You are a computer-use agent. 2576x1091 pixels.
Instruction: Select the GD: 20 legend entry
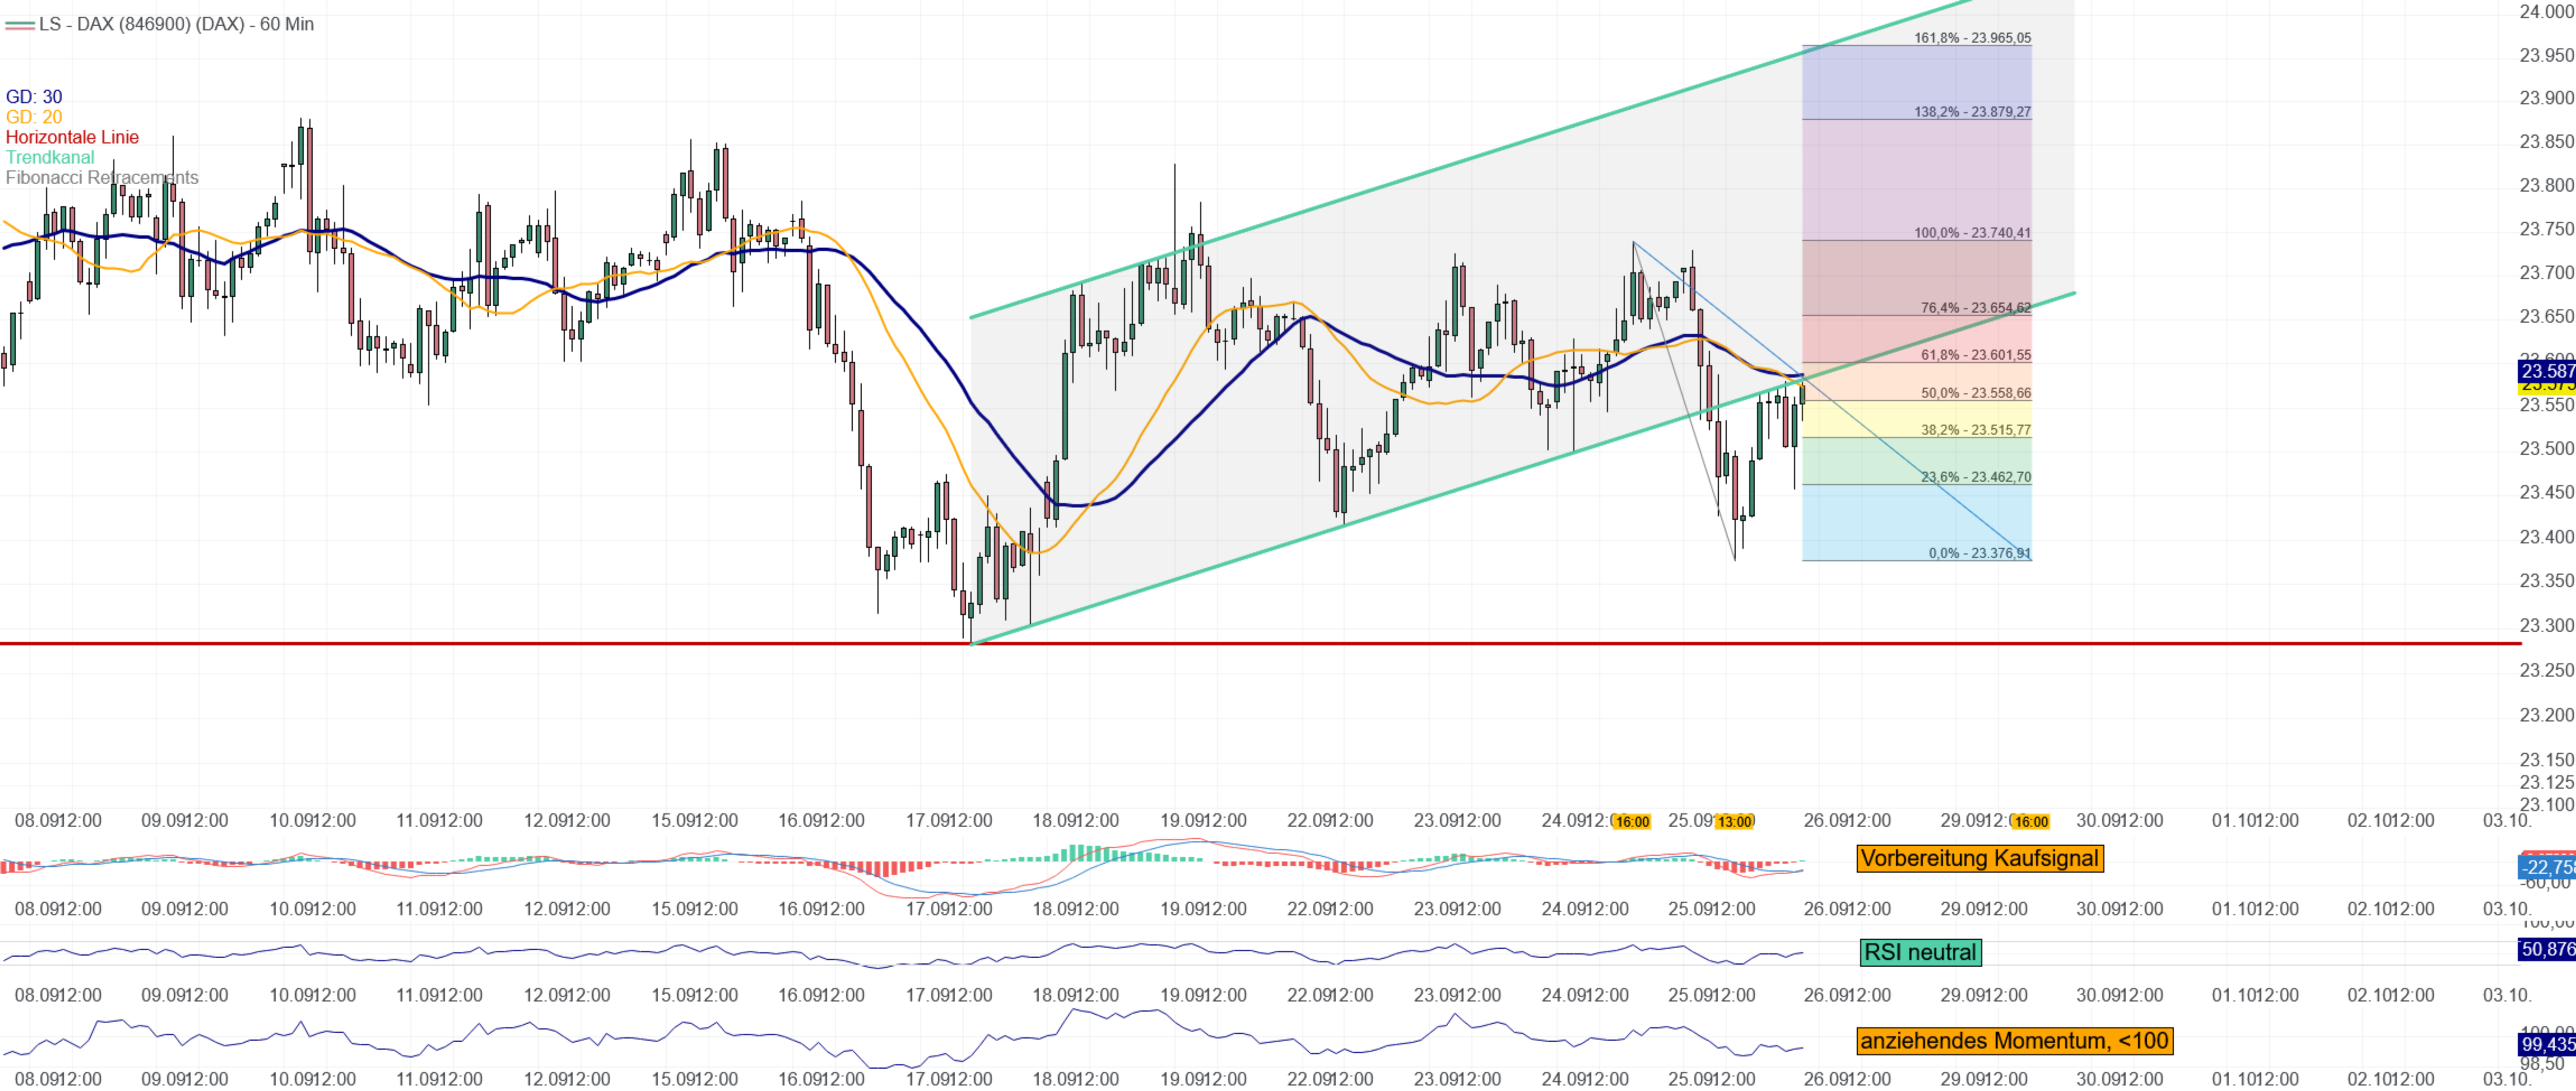tap(34, 117)
